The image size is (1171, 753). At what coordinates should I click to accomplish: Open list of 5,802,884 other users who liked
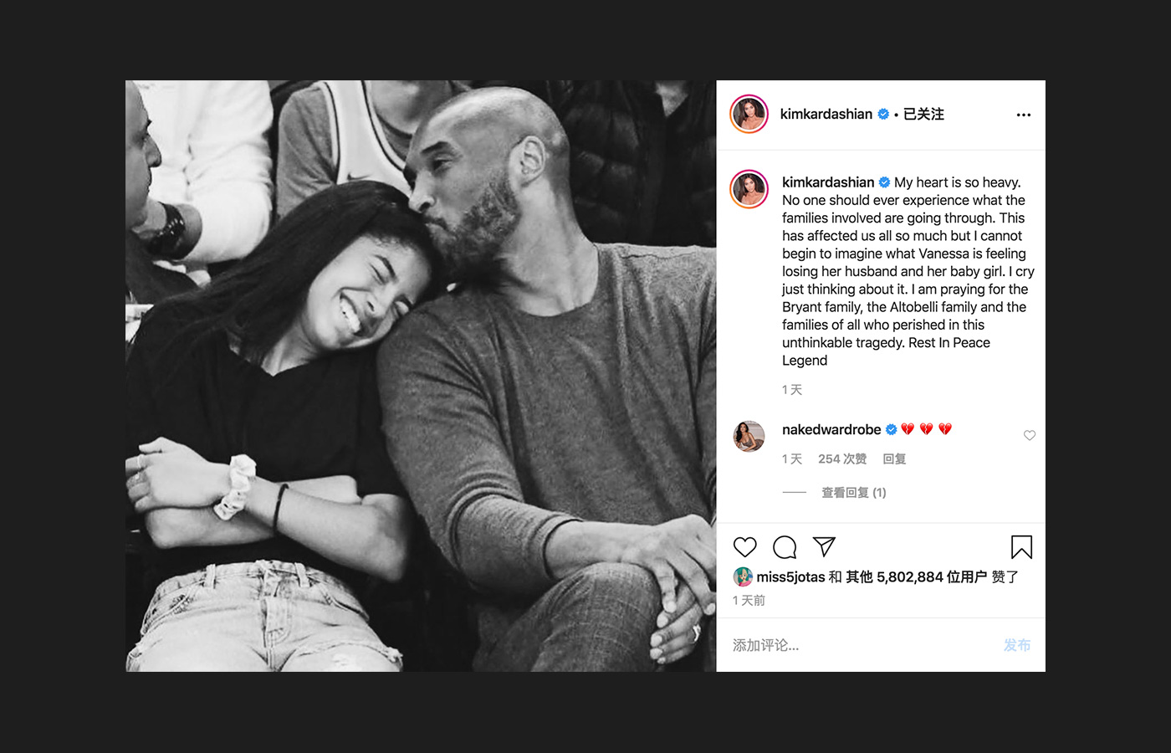pos(916,576)
